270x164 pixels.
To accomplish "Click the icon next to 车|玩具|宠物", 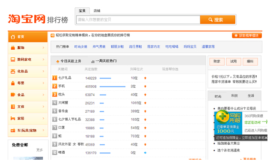I will pos(13,131).
